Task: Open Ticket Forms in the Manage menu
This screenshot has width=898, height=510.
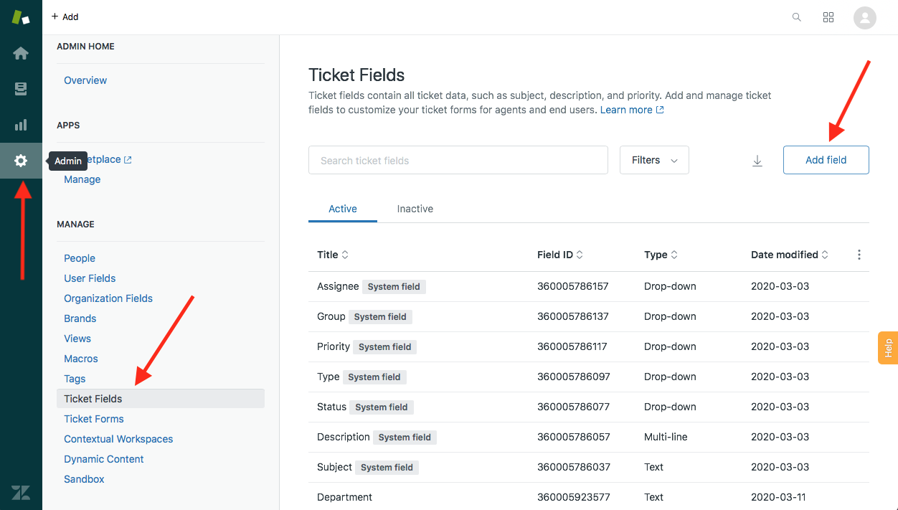Action: [x=93, y=419]
